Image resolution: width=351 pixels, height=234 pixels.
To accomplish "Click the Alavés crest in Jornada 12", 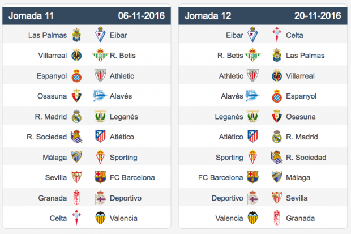I will pos(252,96).
